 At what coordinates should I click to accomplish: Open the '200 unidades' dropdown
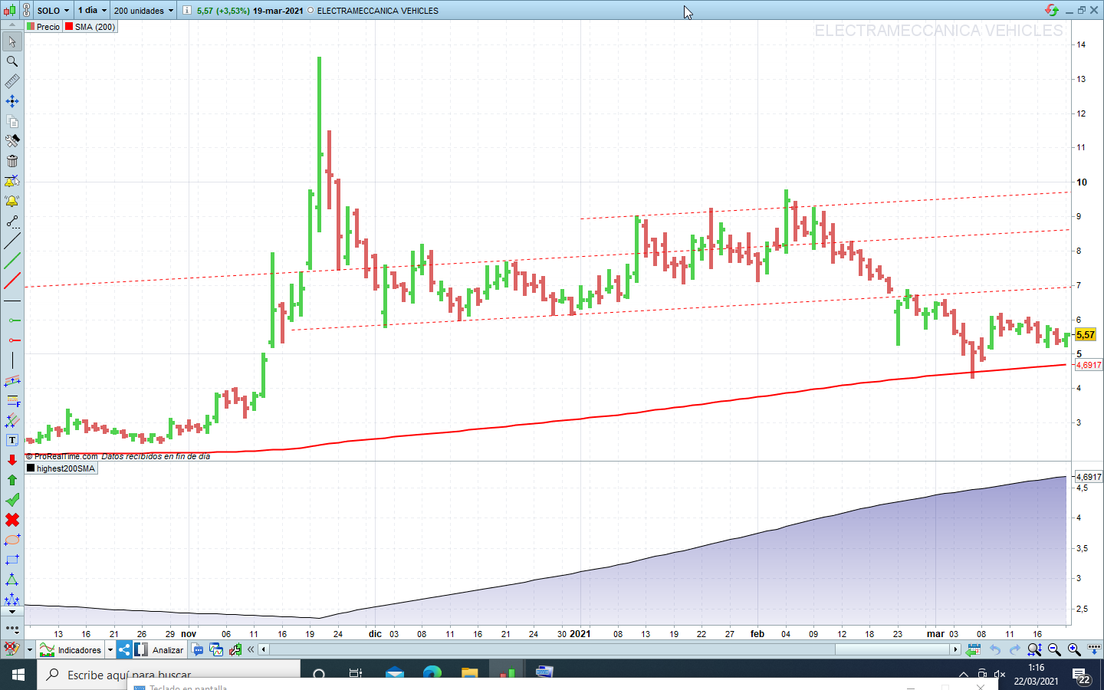[144, 11]
